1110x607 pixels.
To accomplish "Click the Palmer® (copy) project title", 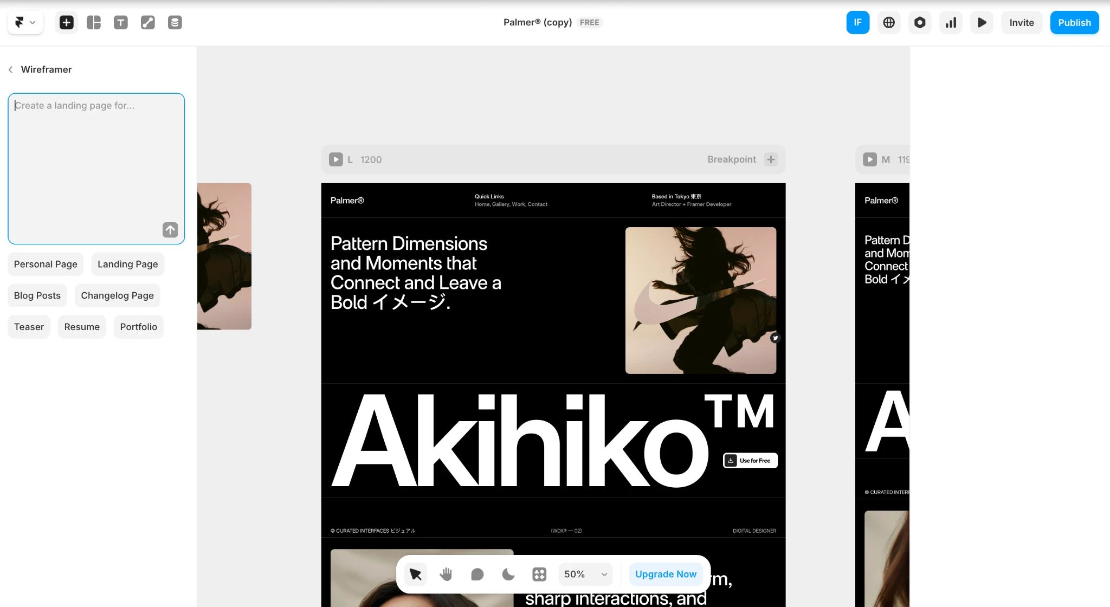I will pos(538,22).
